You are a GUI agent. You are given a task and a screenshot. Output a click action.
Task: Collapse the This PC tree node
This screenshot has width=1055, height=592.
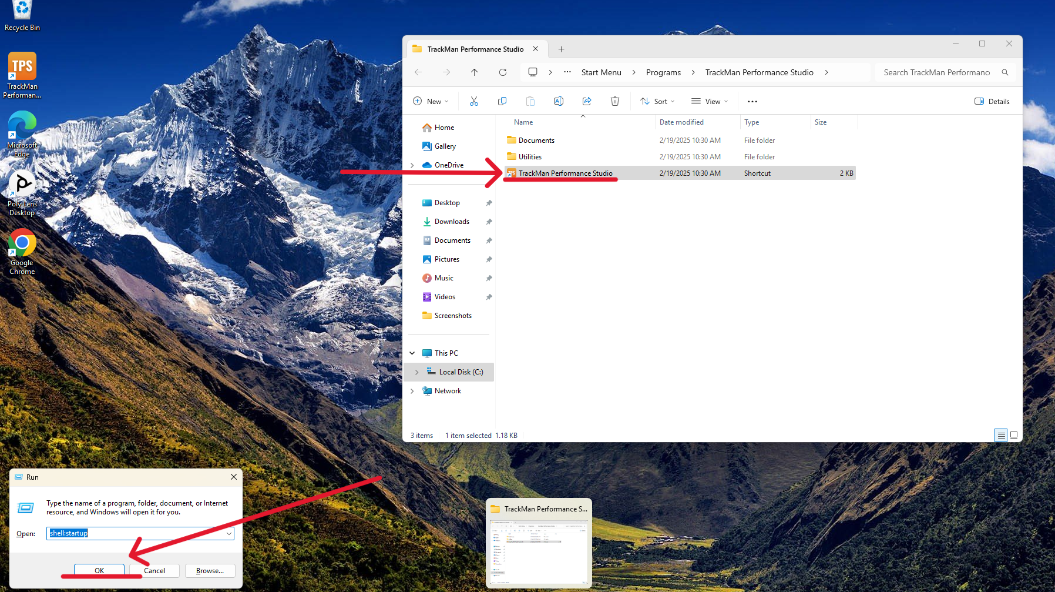(412, 353)
